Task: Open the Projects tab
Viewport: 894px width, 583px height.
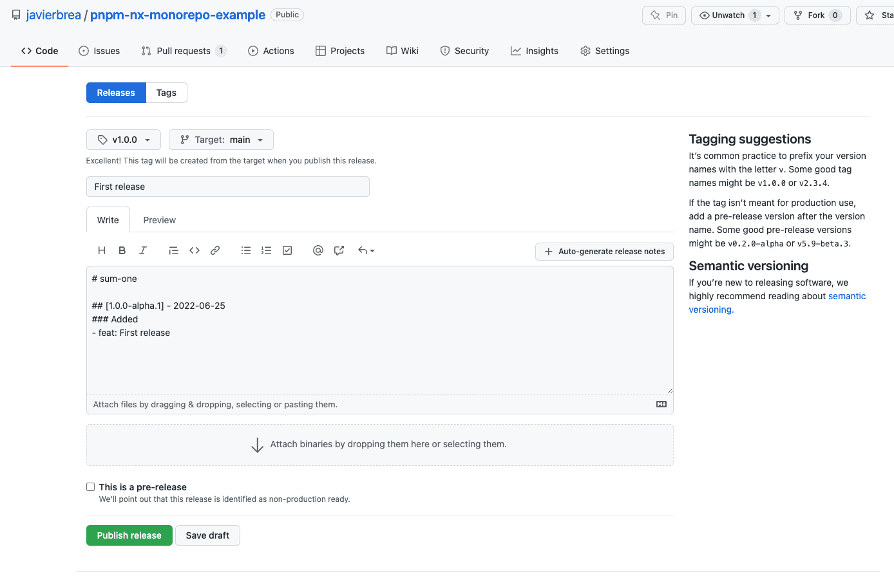Action: point(340,51)
